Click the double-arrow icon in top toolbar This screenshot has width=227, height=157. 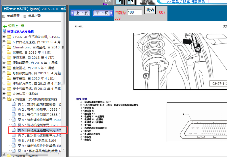tap(131, 2)
